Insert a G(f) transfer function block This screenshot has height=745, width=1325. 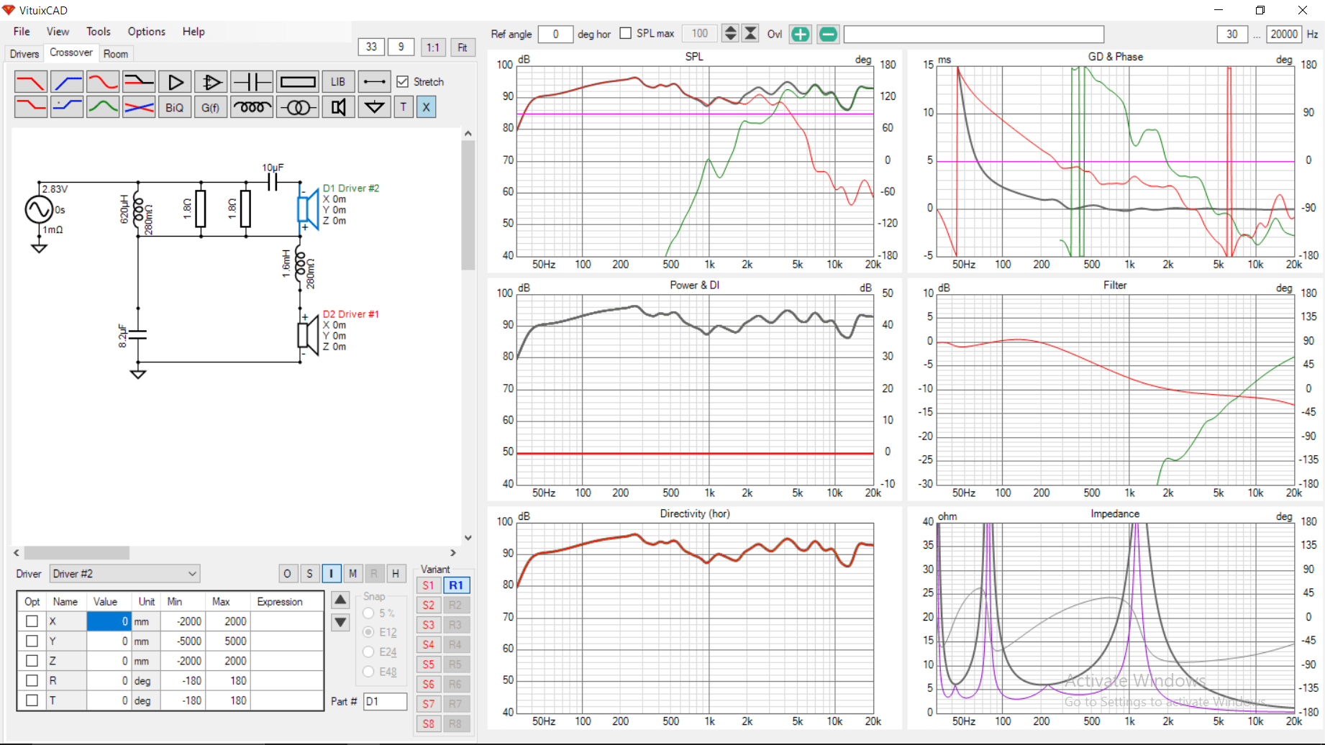pyautogui.click(x=211, y=107)
